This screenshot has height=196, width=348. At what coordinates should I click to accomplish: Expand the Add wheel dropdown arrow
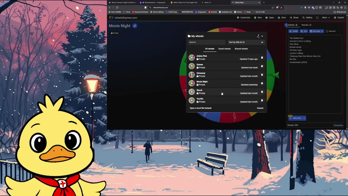(304, 118)
